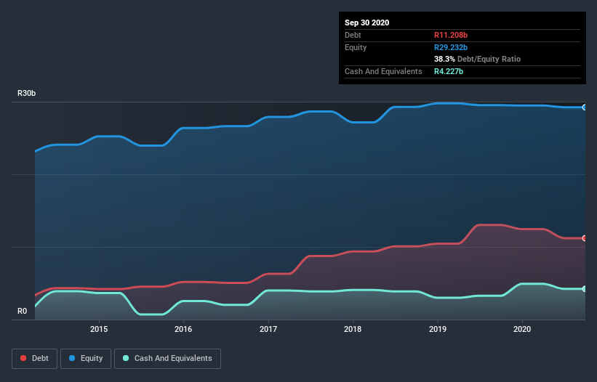
Task: Toggle the Cash And Equivalents legend button
Action: 167,359
